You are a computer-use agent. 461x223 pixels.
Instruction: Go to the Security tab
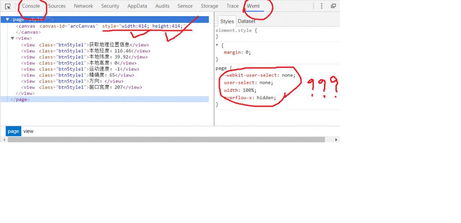(x=110, y=6)
